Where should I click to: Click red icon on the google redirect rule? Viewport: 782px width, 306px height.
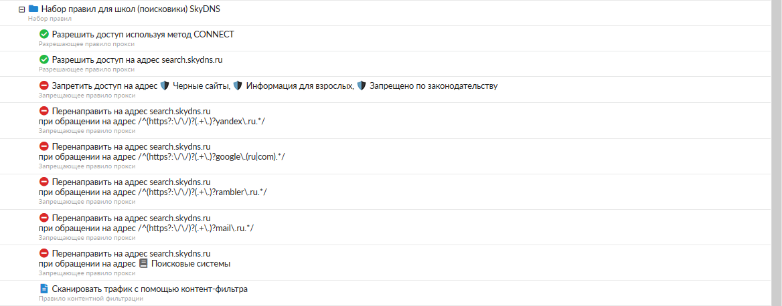click(44, 146)
